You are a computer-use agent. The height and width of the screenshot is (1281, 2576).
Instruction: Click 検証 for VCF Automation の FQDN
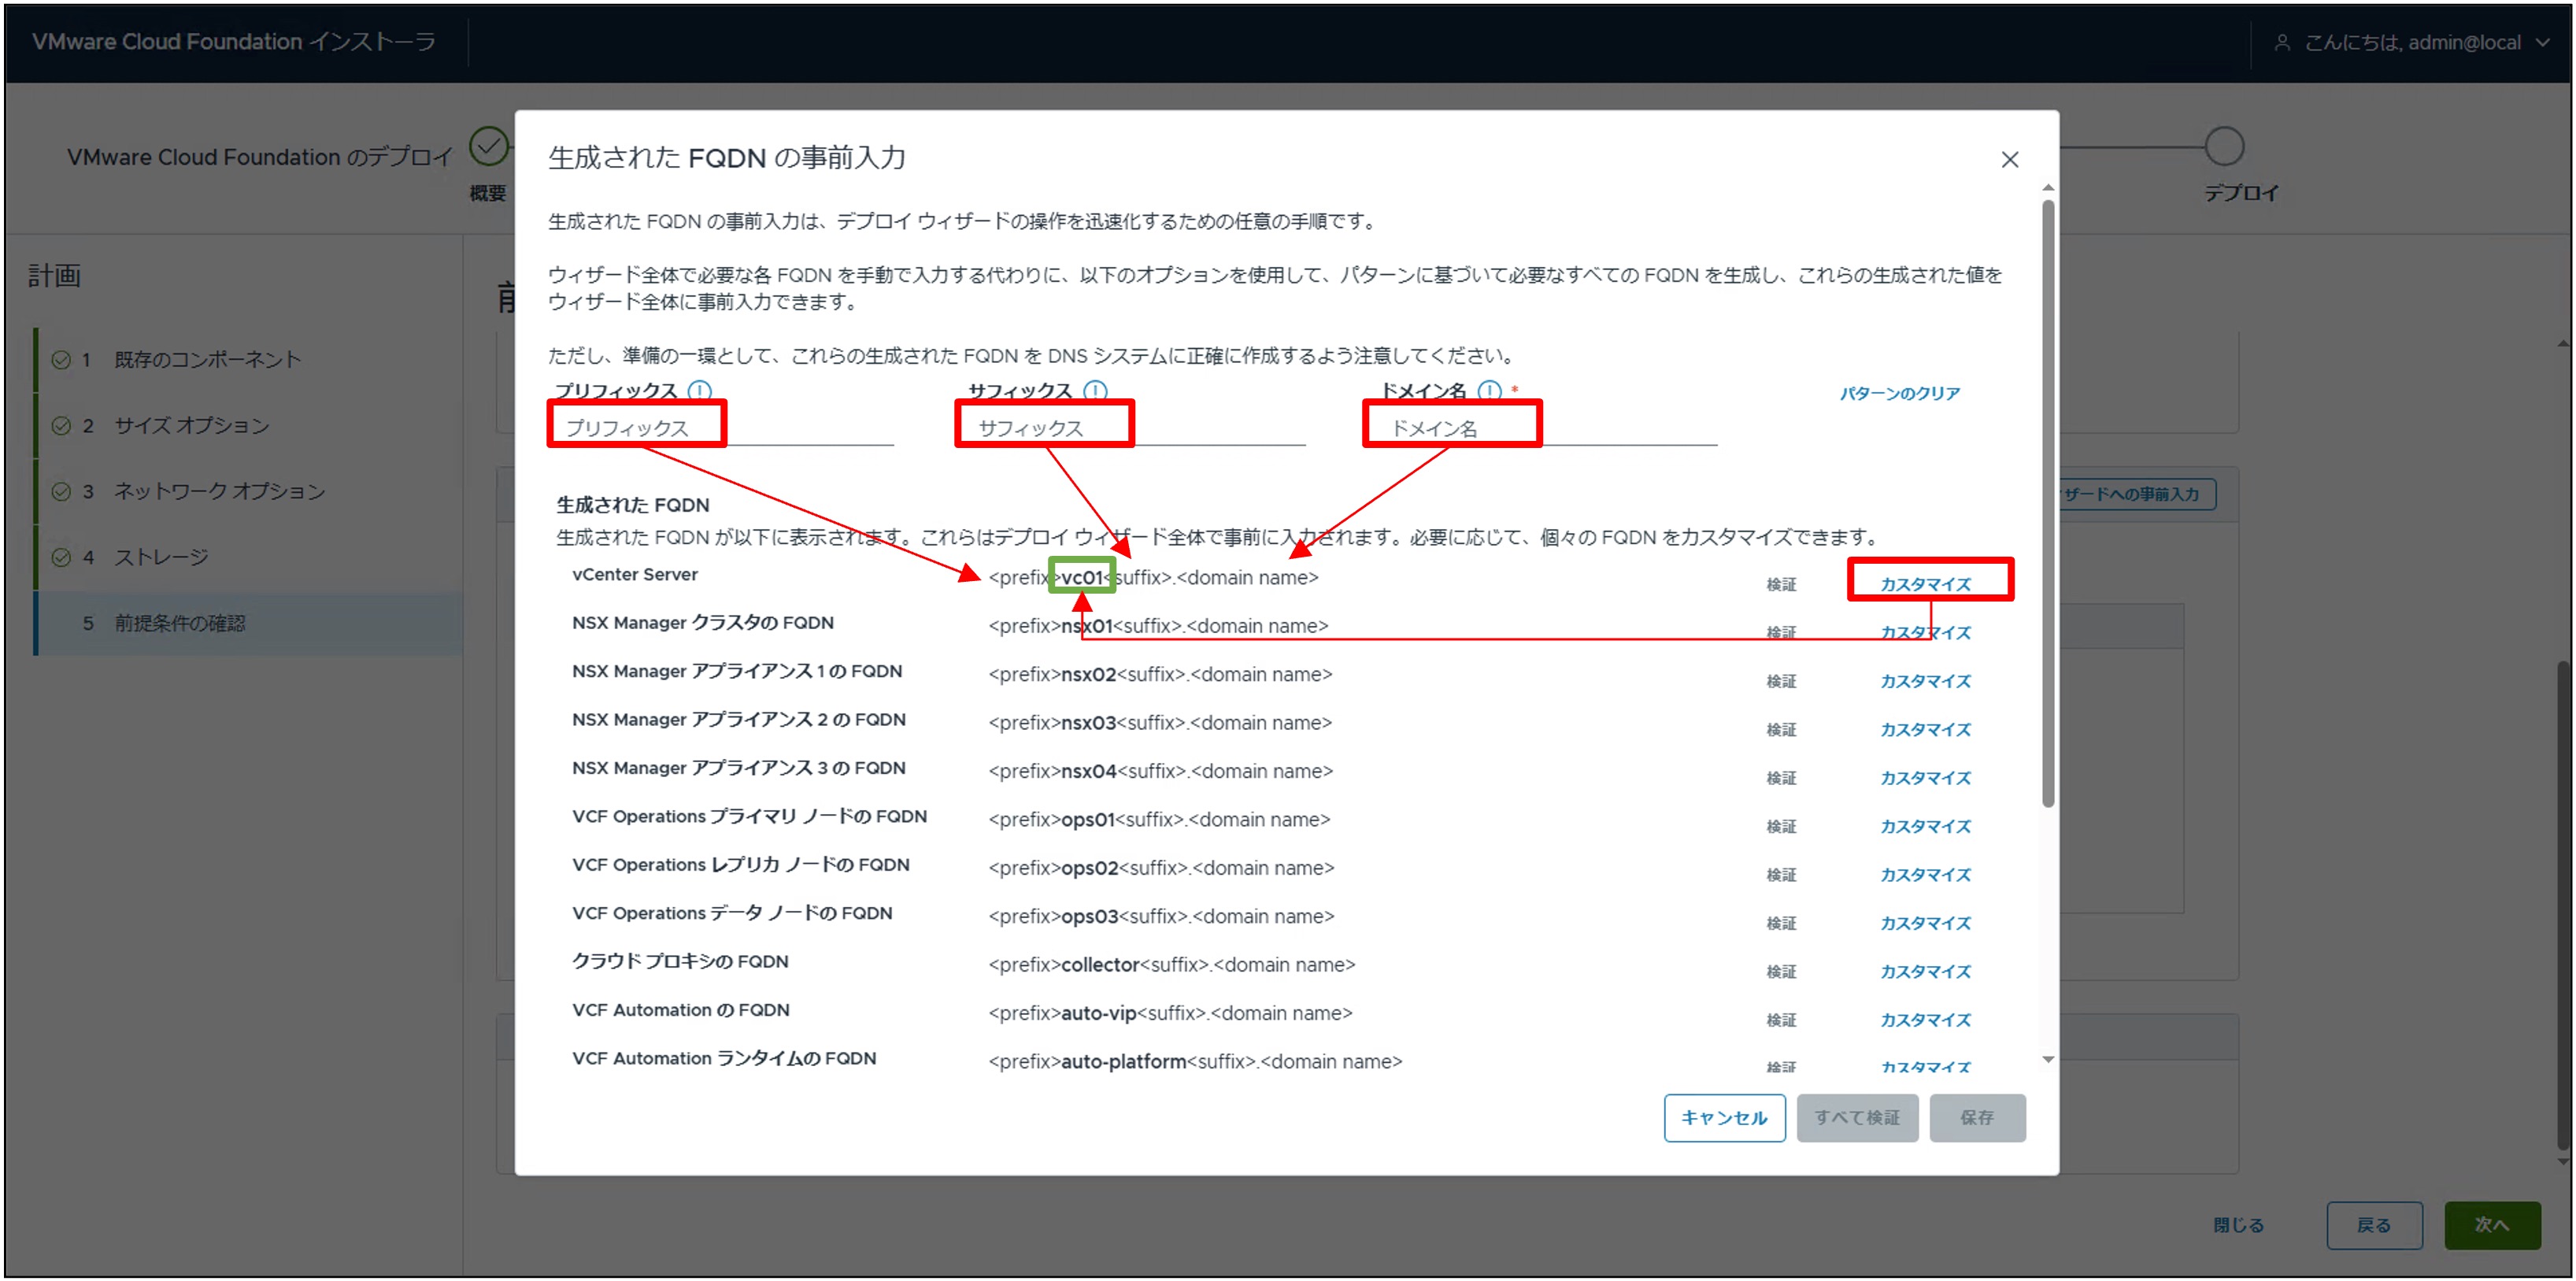[1781, 1020]
